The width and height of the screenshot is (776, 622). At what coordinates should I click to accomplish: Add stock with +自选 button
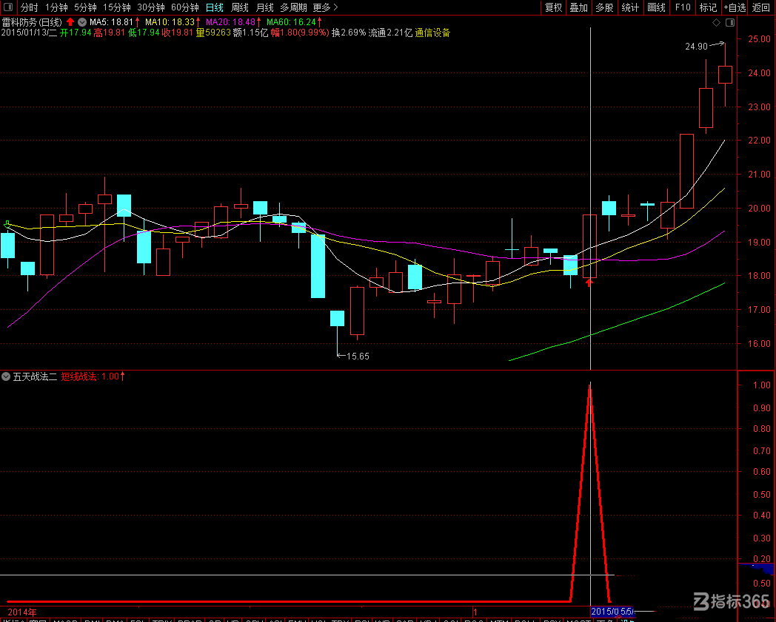tap(735, 7)
